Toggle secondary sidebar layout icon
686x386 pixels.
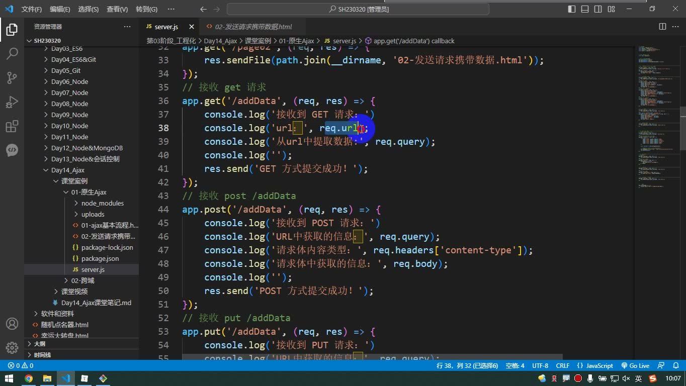click(598, 9)
